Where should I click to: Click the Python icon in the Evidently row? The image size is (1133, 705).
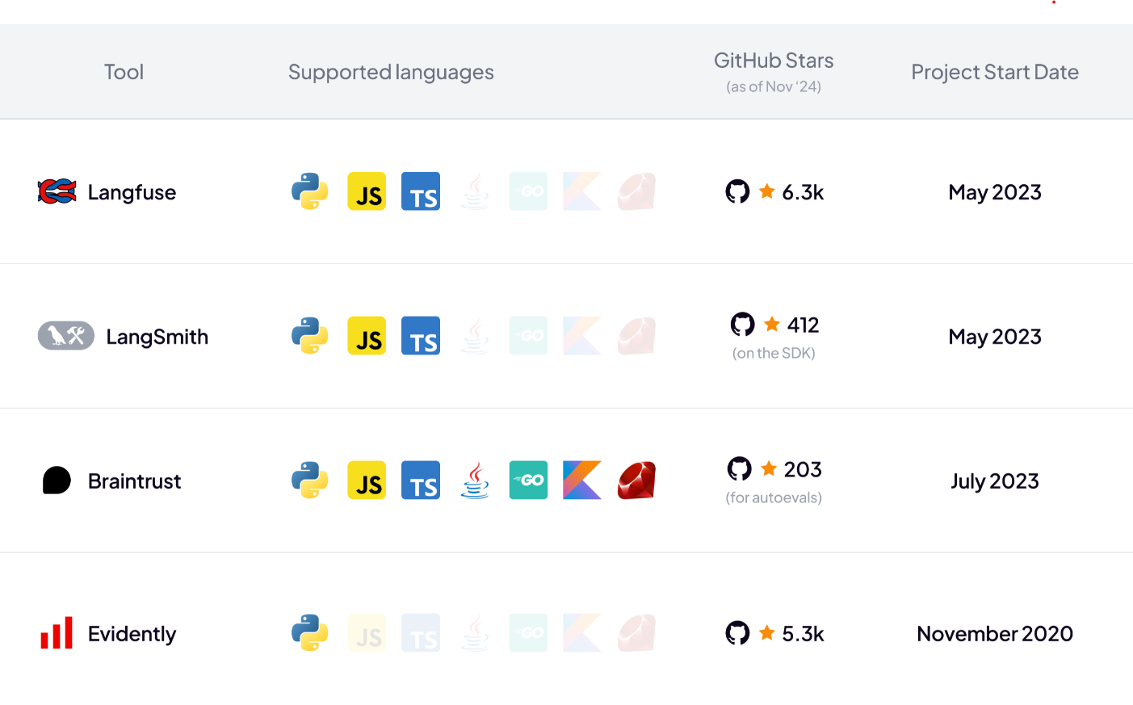[310, 633]
